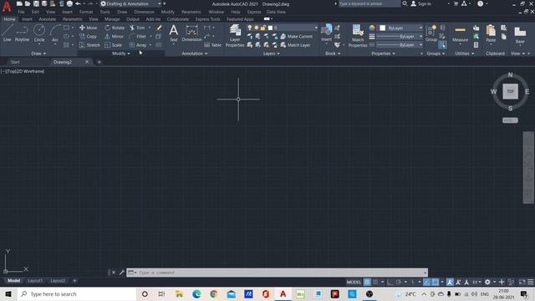
Task: Expand the Modify panel
Action: 120,54
